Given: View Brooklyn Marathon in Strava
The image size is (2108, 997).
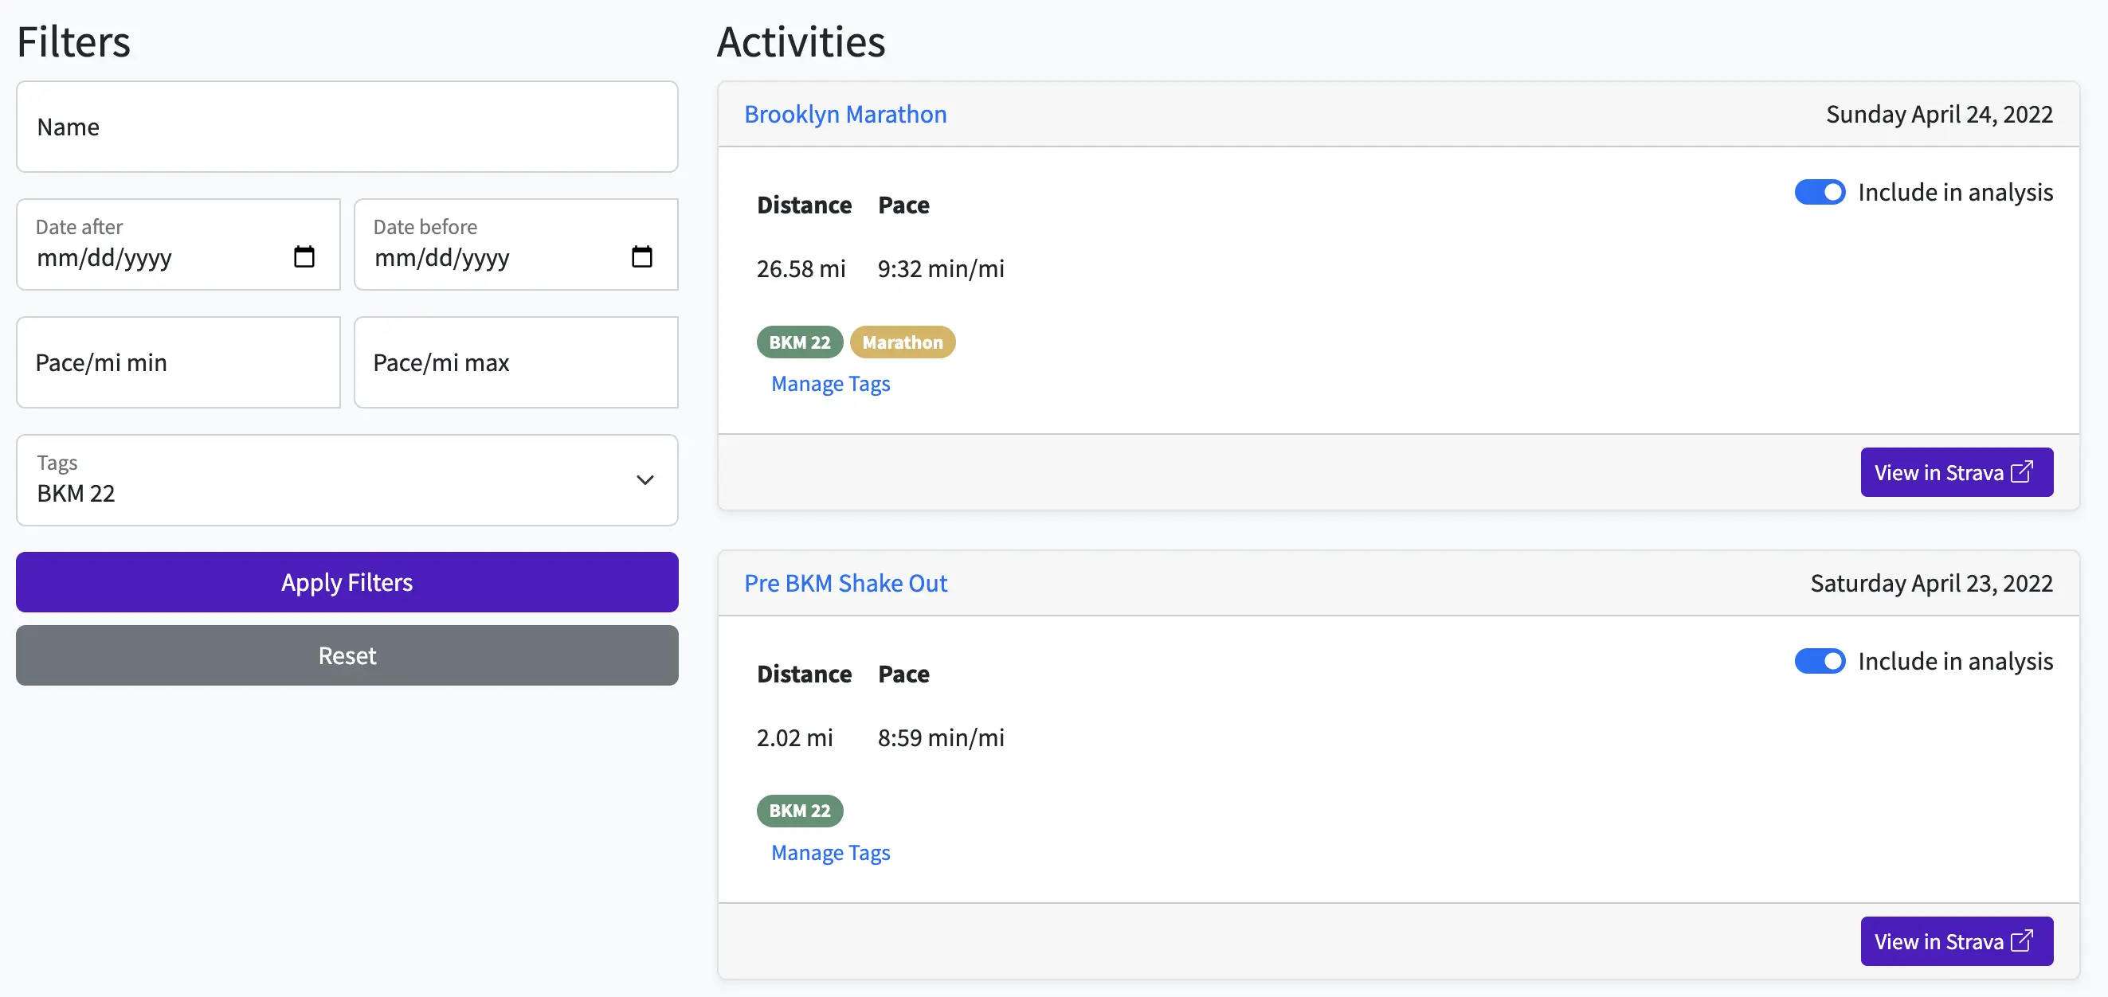Looking at the screenshot, I should click(1957, 472).
